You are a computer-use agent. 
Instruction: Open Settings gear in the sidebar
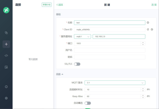(x=6, y=98)
